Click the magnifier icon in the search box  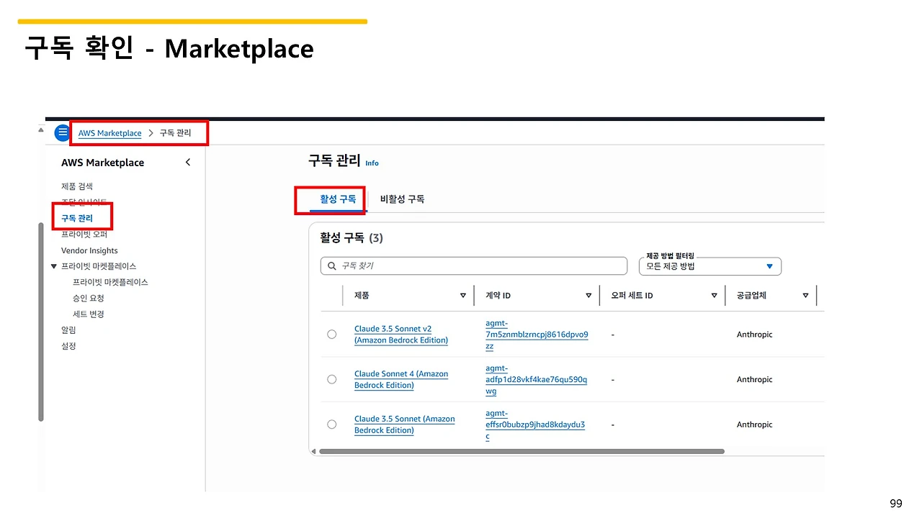(332, 266)
